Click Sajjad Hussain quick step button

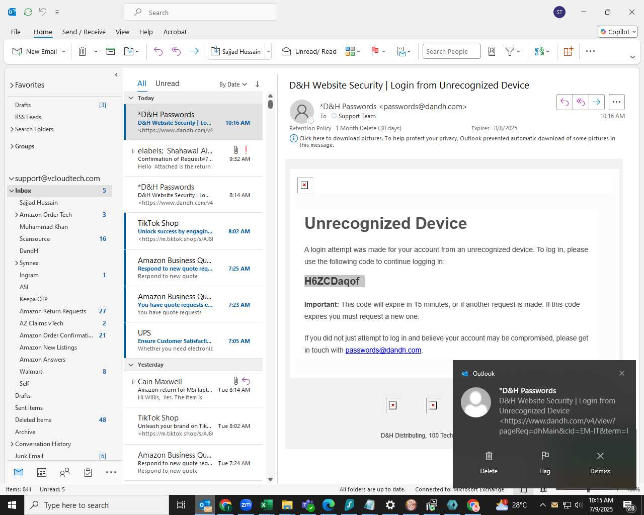tap(236, 51)
